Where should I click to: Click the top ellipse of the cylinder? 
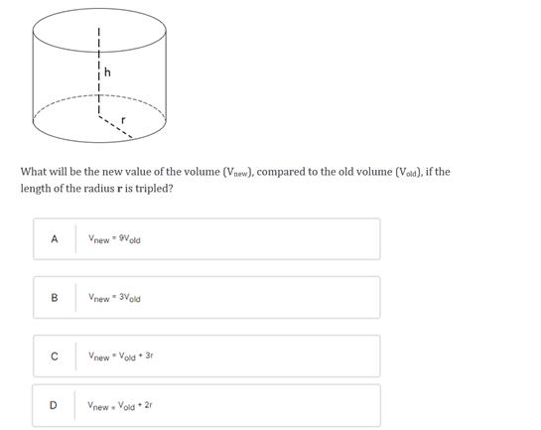[x=99, y=30]
